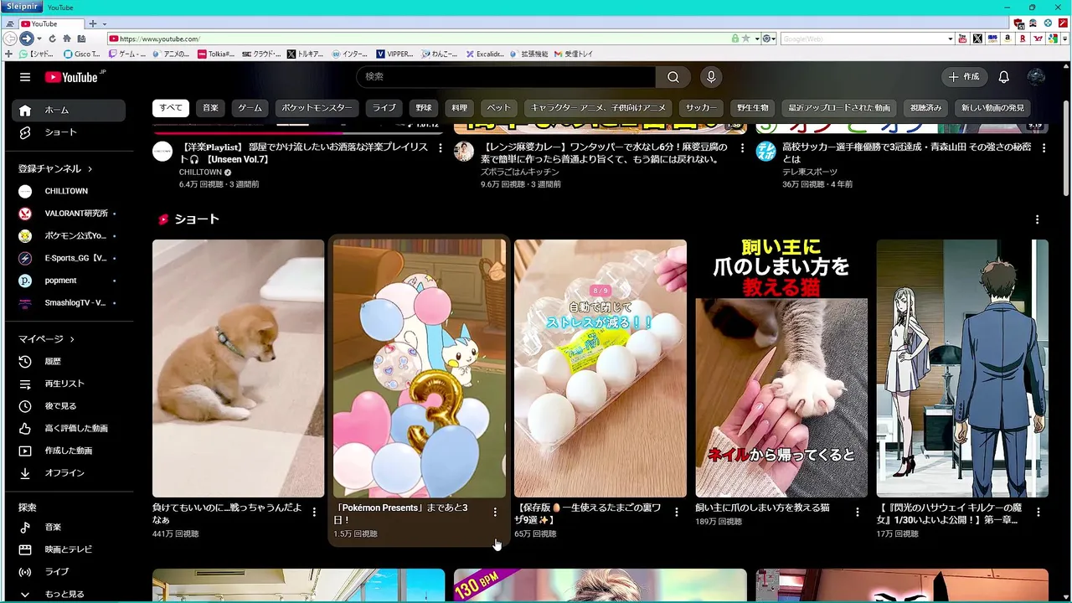Open navigation history dropdown arrow
This screenshot has height=603, width=1072.
[x=39, y=39]
